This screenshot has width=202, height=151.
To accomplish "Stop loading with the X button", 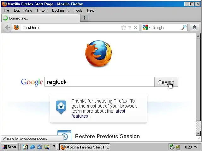I will click(x=135, y=27).
